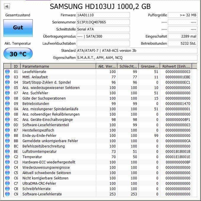Click the Rohwert (Einh... column header
This screenshot has width=201, height=201.
(x=176, y=66)
